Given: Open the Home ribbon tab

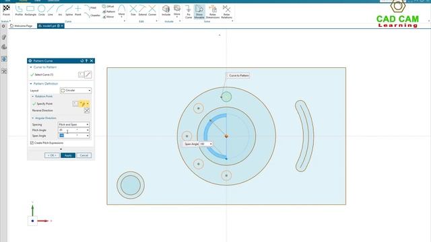Looking at the screenshot, I should [x=24, y=1].
